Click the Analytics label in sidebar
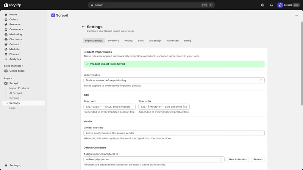The height and width of the screenshot is (170, 303). click(x=15, y=59)
